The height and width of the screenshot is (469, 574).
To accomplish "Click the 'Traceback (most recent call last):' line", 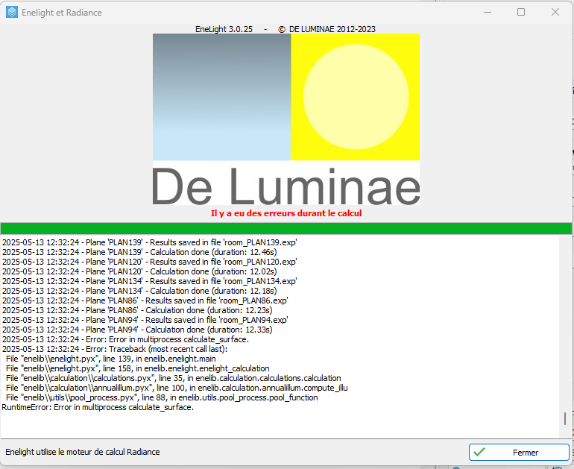I will [115, 349].
